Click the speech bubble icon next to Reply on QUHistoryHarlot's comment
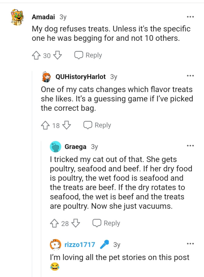 [x=87, y=125]
